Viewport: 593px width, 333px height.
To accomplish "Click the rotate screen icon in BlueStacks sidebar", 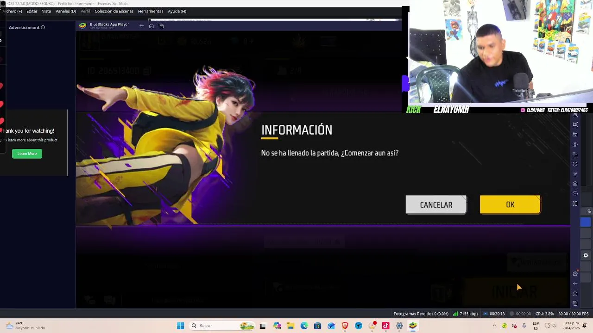I will point(575,154).
